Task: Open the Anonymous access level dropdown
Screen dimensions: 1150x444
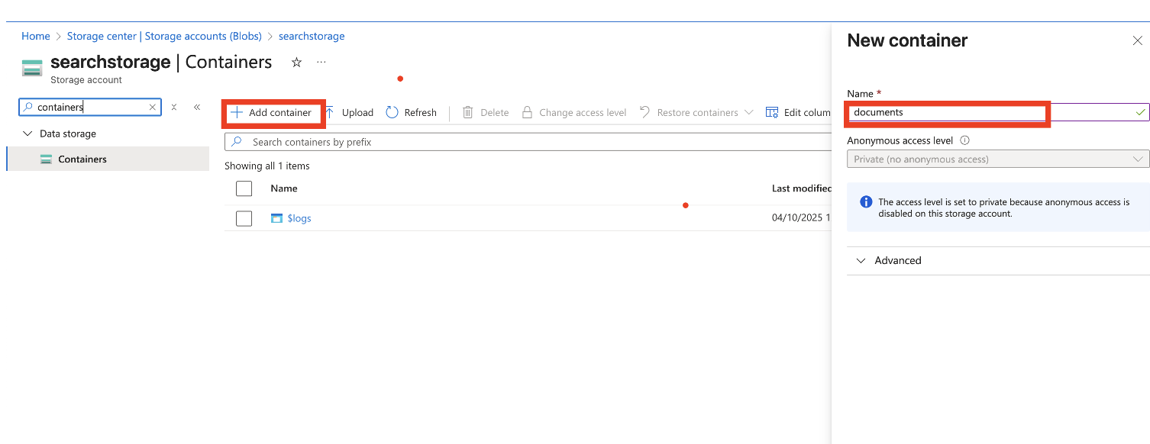Action: [x=997, y=159]
